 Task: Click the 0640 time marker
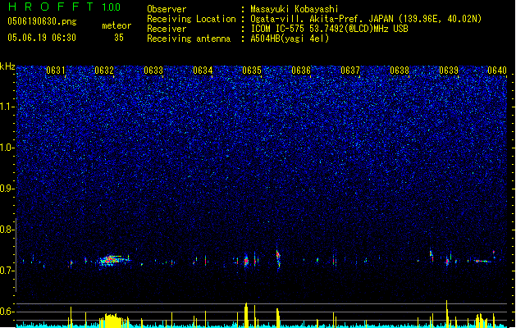(x=497, y=71)
